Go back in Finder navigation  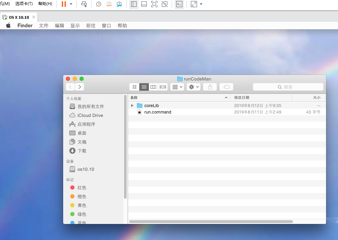(70, 87)
